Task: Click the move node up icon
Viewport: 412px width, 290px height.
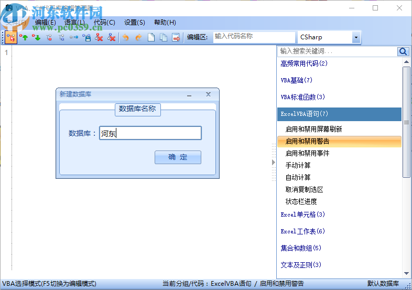Action: pos(24,38)
